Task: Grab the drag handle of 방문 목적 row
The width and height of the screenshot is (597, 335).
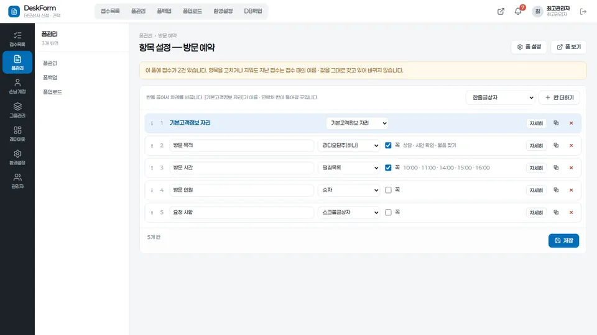Action: 152,145
